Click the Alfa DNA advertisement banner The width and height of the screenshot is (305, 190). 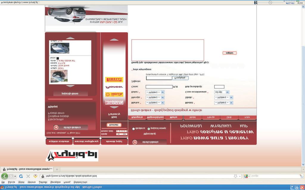click(x=86, y=15)
